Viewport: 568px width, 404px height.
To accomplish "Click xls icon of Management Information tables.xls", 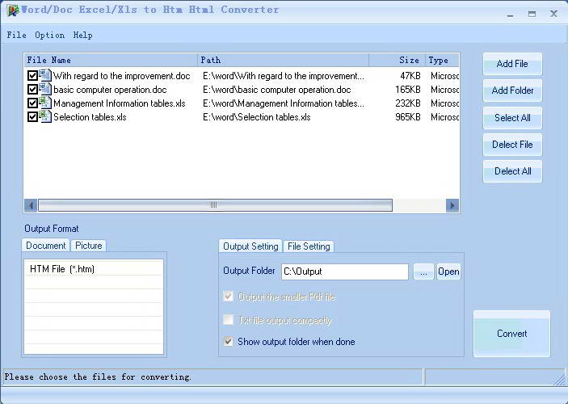I will coord(45,103).
